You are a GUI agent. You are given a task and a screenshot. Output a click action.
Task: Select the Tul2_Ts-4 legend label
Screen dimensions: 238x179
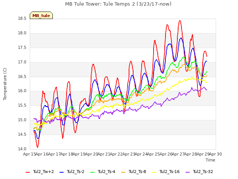[106, 172]
